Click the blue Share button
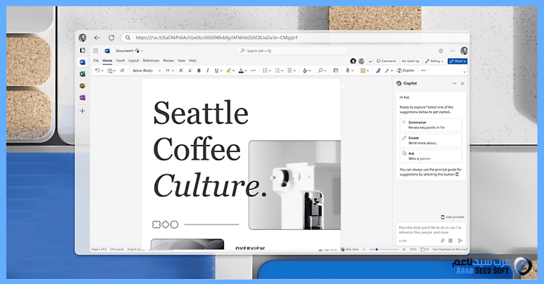The width and height of the screenshot is (544, 284). pyautogui.click(x=457, y=61)
